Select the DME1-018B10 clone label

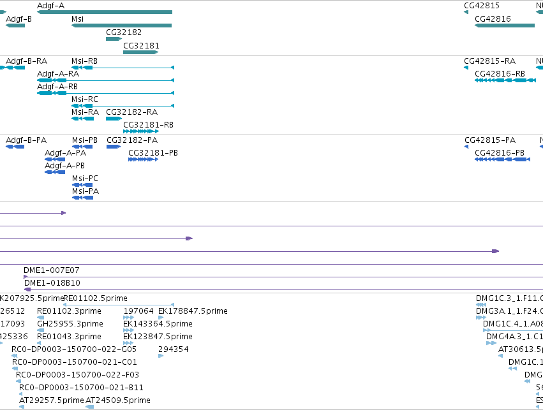coord(52,283)
